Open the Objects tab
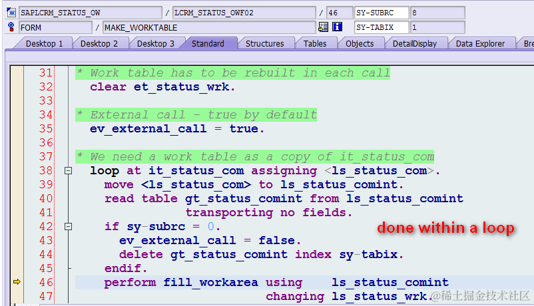This screenshot has width=534, height=306. (360, 43)
